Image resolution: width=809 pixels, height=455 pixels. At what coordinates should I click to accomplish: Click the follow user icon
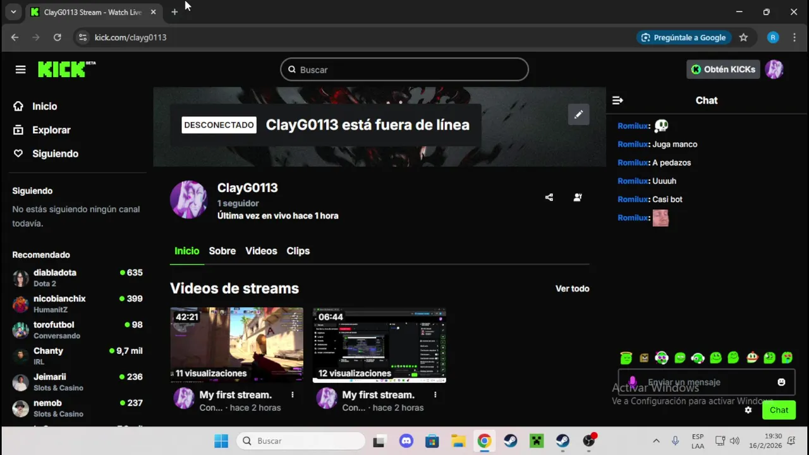(577, 197)
